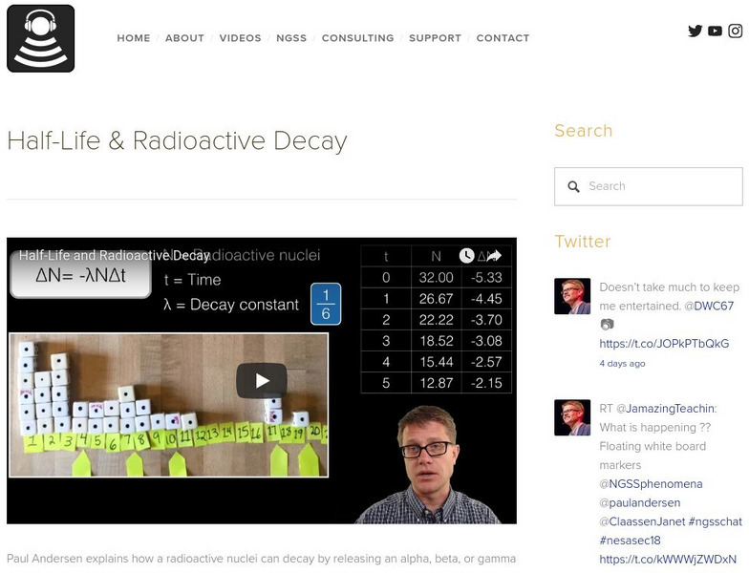This screenshot has width=749, height=573.
Task: Open the video title Half-Life and Radioactive Decay
Action: (115, 256)
